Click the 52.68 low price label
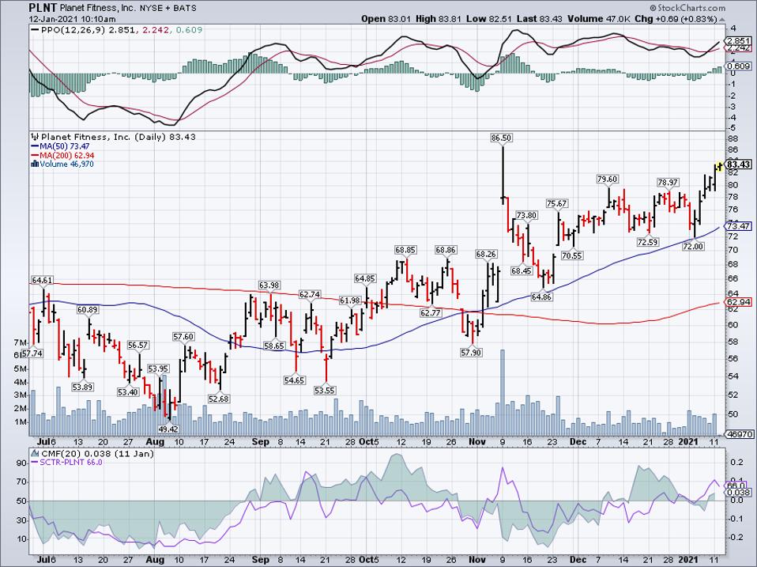Viewport: 757px width, 567px height. click(x=219, y=399)
